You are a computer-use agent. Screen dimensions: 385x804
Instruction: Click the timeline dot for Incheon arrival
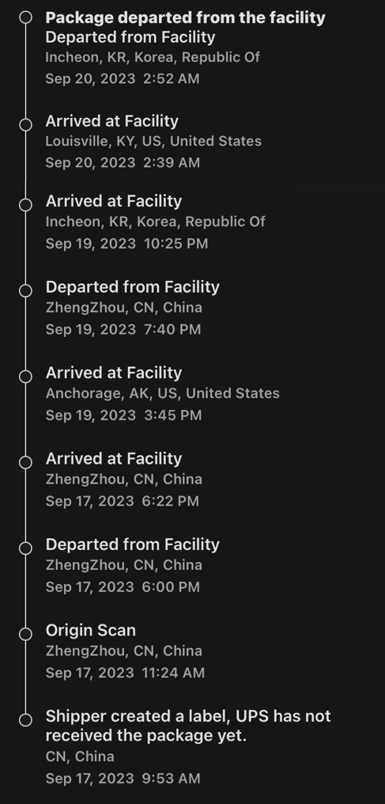[x=25, y=205]
